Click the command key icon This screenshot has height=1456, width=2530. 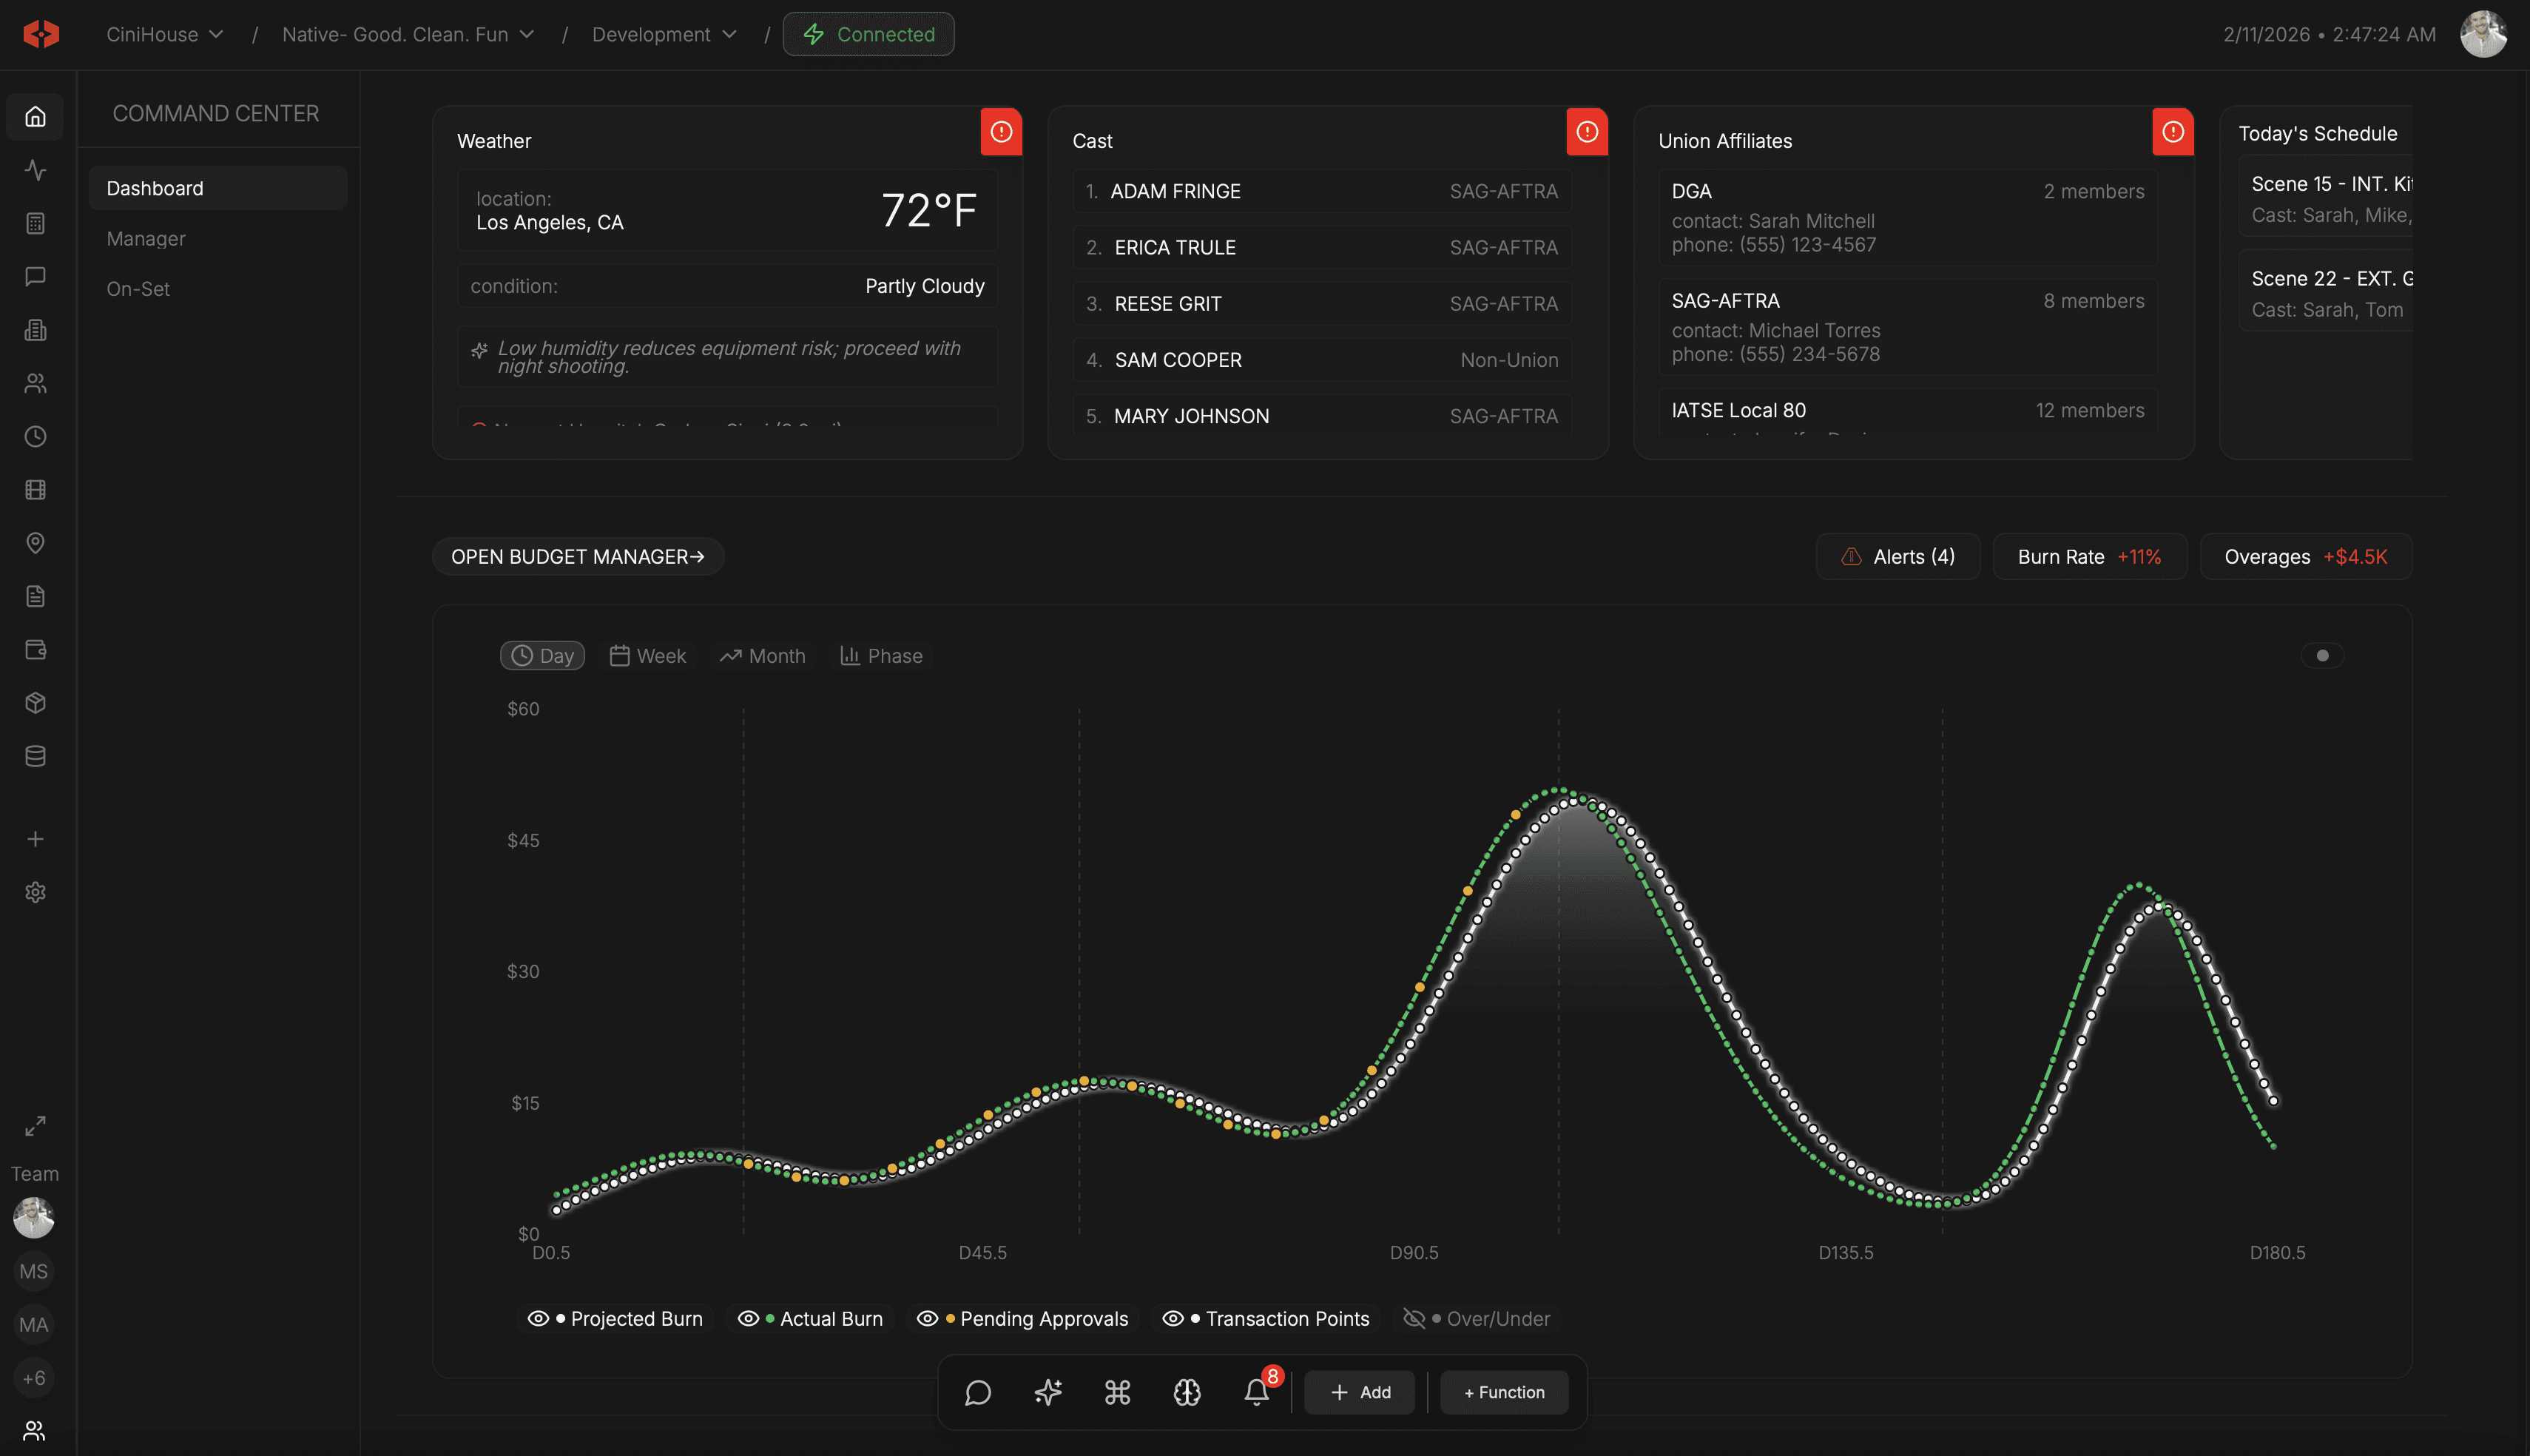coord(1116,1392)
